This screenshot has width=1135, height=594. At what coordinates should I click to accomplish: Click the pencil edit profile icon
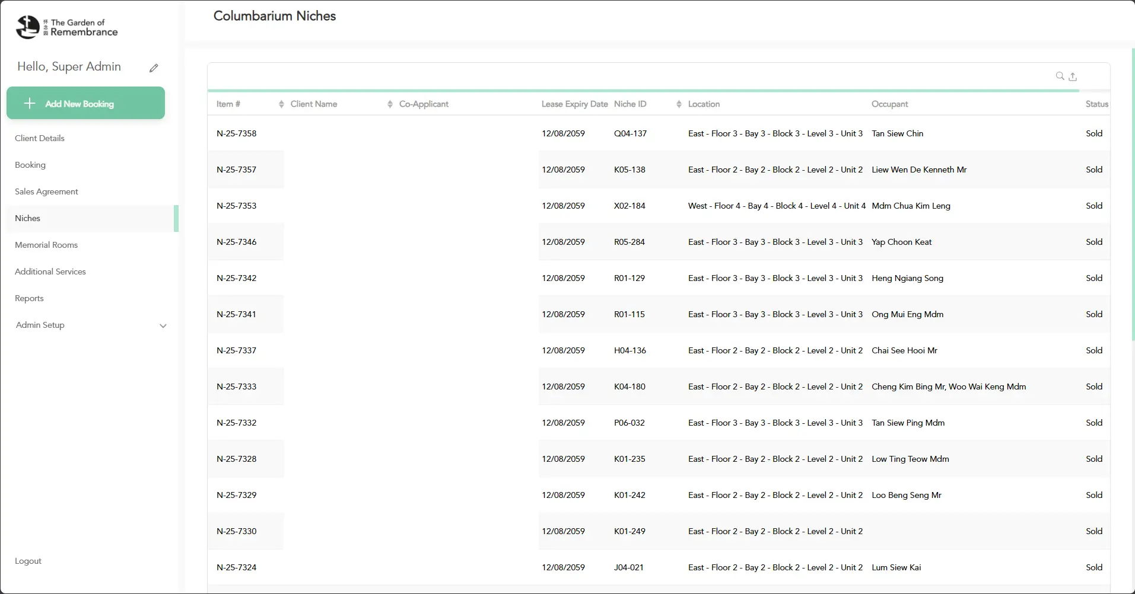click(154, 68)
